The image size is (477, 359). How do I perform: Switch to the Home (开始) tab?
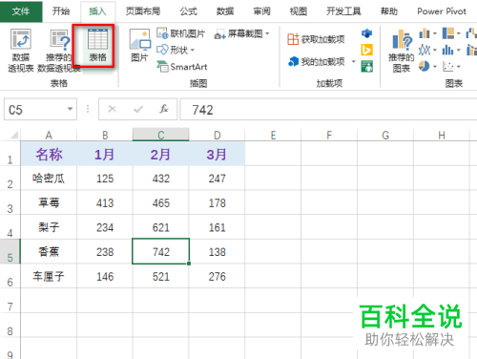click(x=61, y=11)
